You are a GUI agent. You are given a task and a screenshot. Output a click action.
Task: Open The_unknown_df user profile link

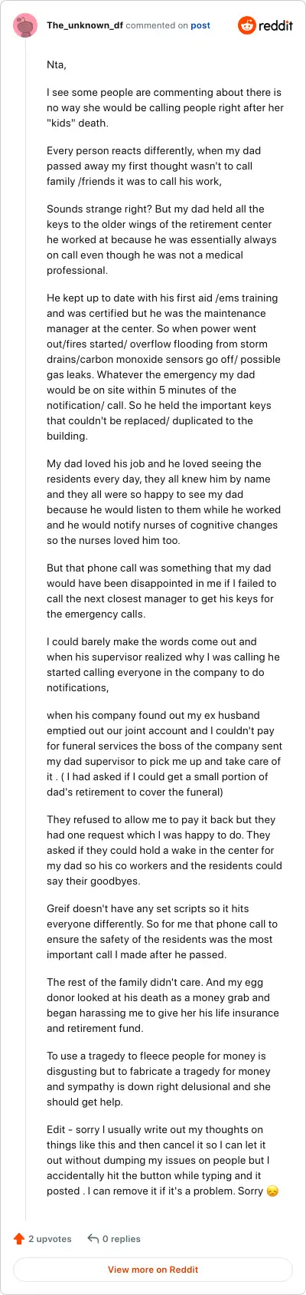[x=85, y=25]
